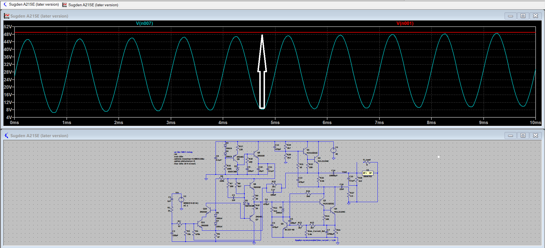This screenshot has height=248, width=545.
Task: Select resistor R24 5k6
Action: (x=308, y=194)
